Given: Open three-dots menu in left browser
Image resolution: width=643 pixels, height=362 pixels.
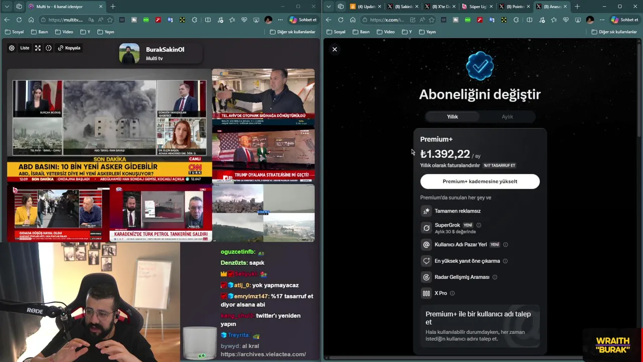Looking at the screenshot, I should click(280, 20).
